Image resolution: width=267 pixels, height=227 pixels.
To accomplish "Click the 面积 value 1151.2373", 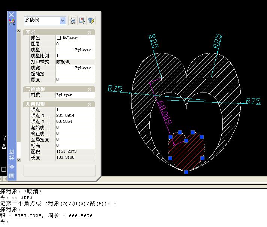I will 75,151.
